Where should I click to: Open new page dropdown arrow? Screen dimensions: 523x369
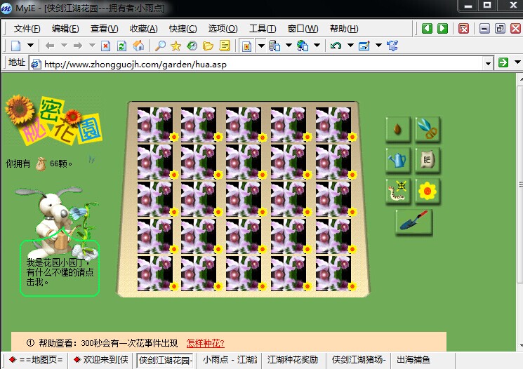30,46
